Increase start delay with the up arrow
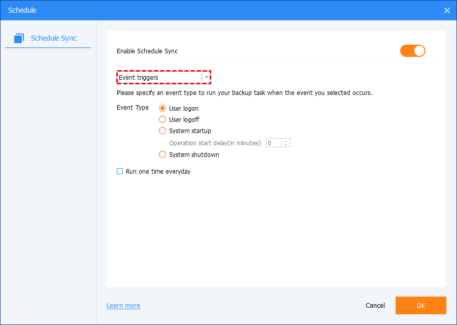The image size is (457, 325). 286,141
